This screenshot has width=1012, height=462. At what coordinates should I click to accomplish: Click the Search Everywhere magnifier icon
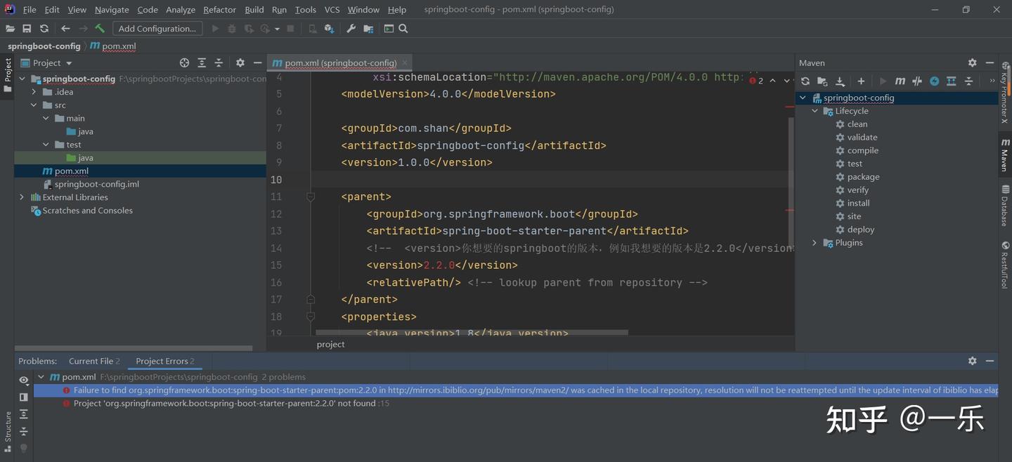pyautogui.click(x=403, y=29)
